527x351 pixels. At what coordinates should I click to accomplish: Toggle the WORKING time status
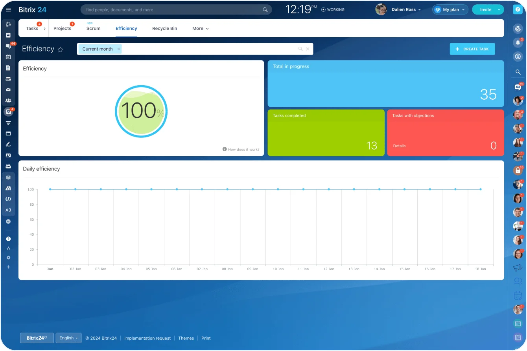pos(333,9)
